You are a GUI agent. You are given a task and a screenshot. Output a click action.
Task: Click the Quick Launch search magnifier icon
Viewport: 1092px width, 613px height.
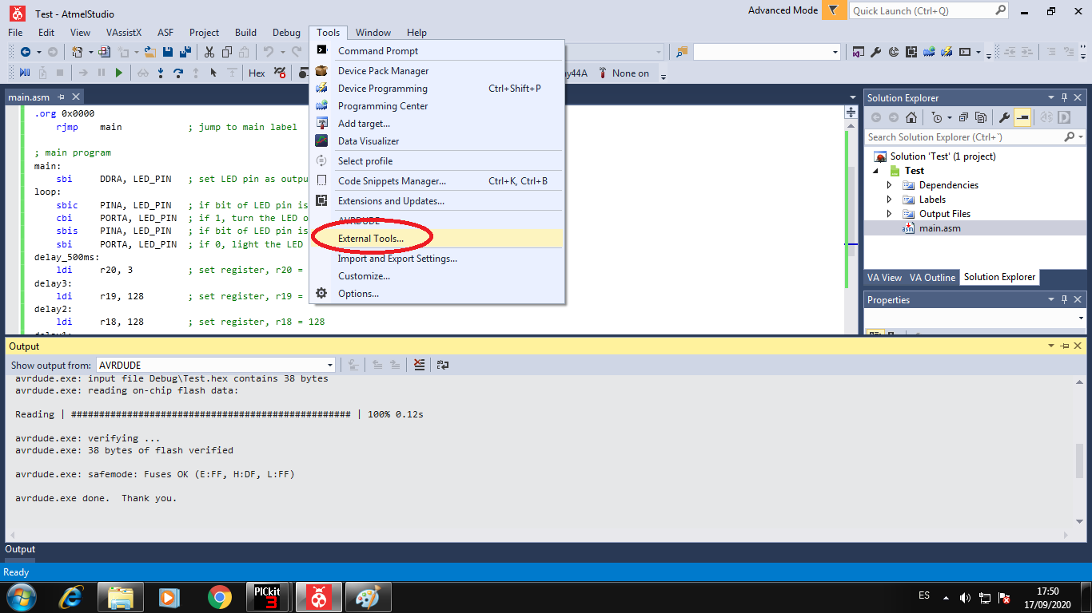pyautogui.click(x=1001, y=10)
